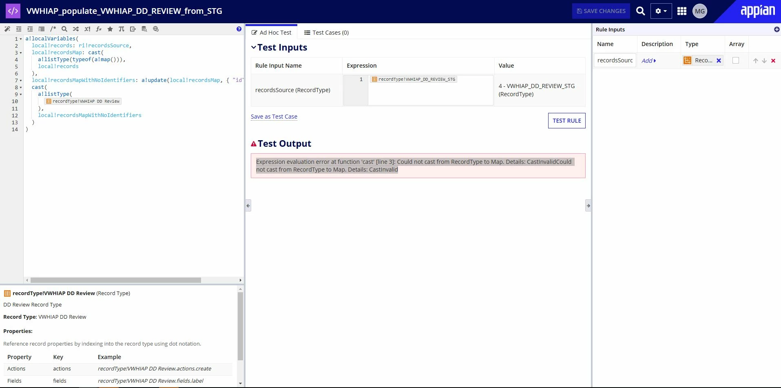The height and width of the screenshot is (388, 781).
Task: Click the format expression magic wand icon
Action: pos(7,29)
